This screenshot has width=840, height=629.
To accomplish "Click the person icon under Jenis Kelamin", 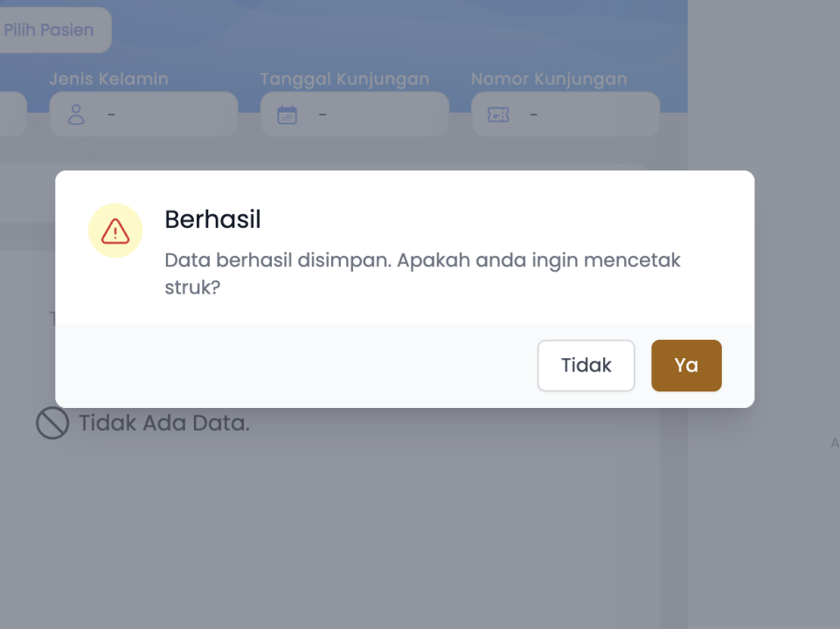I will [x=77, y=114].
